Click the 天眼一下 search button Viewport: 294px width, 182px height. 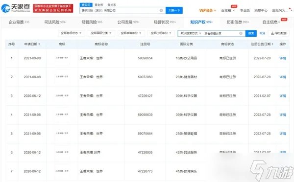tap(174, 10)
